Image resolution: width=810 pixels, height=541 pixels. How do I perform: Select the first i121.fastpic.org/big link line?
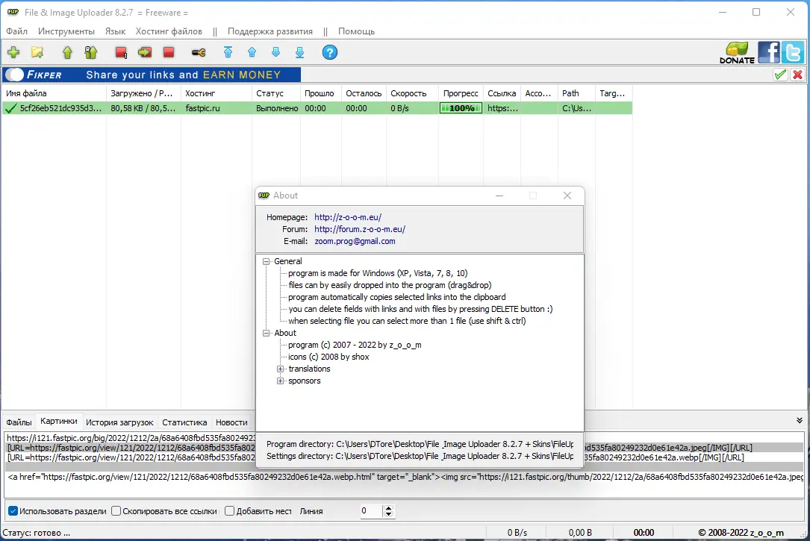[131, 438]
